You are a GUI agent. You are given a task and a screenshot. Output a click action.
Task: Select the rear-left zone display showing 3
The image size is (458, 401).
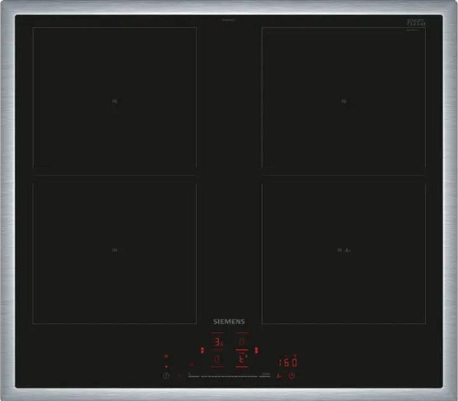tap(218, 342)
